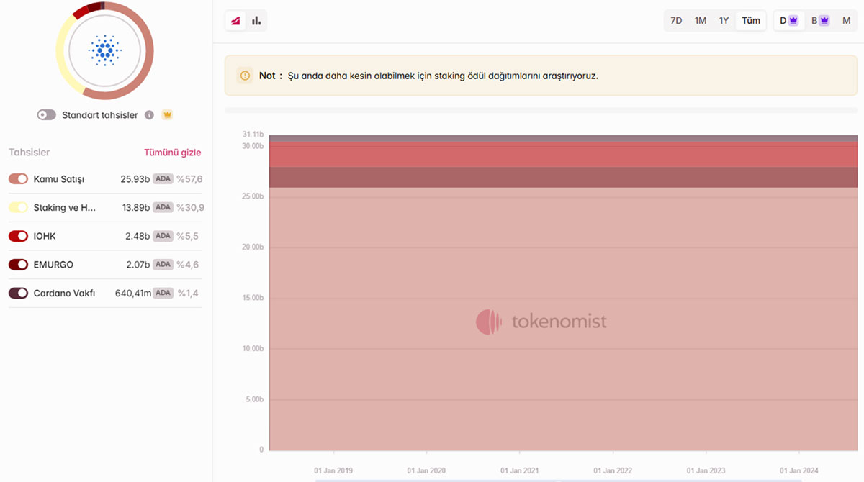Screen dimensions: 864x482
Task: Click the 01 Jan 2023 axis date
Action: (x=706, y=470)
